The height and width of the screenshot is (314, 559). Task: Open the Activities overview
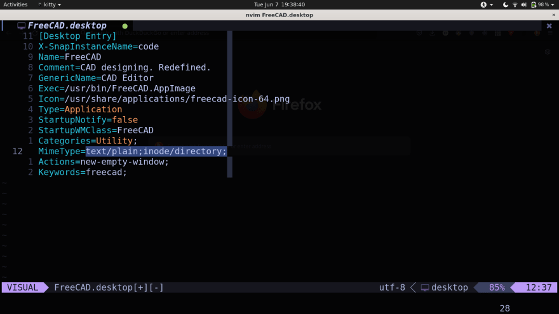(x=15, y=4)
